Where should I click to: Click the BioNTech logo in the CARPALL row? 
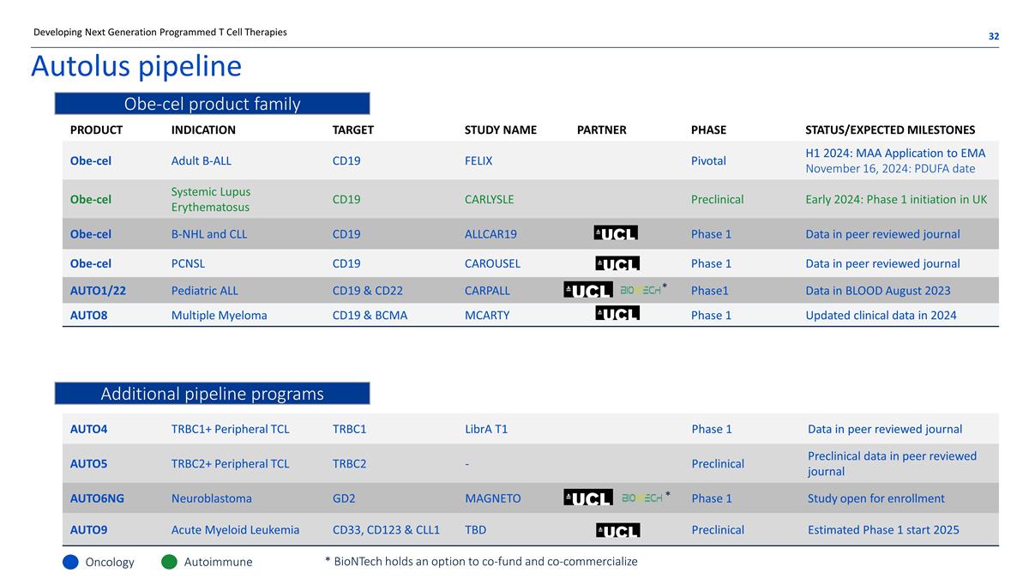(x=641, y=290)
